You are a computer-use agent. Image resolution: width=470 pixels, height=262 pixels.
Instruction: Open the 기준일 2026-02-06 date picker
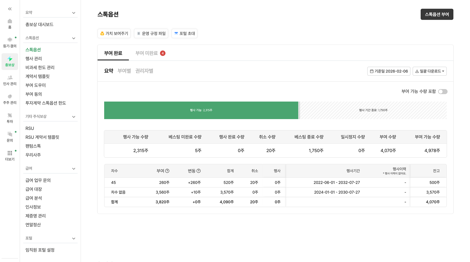[x=389, y=71]
